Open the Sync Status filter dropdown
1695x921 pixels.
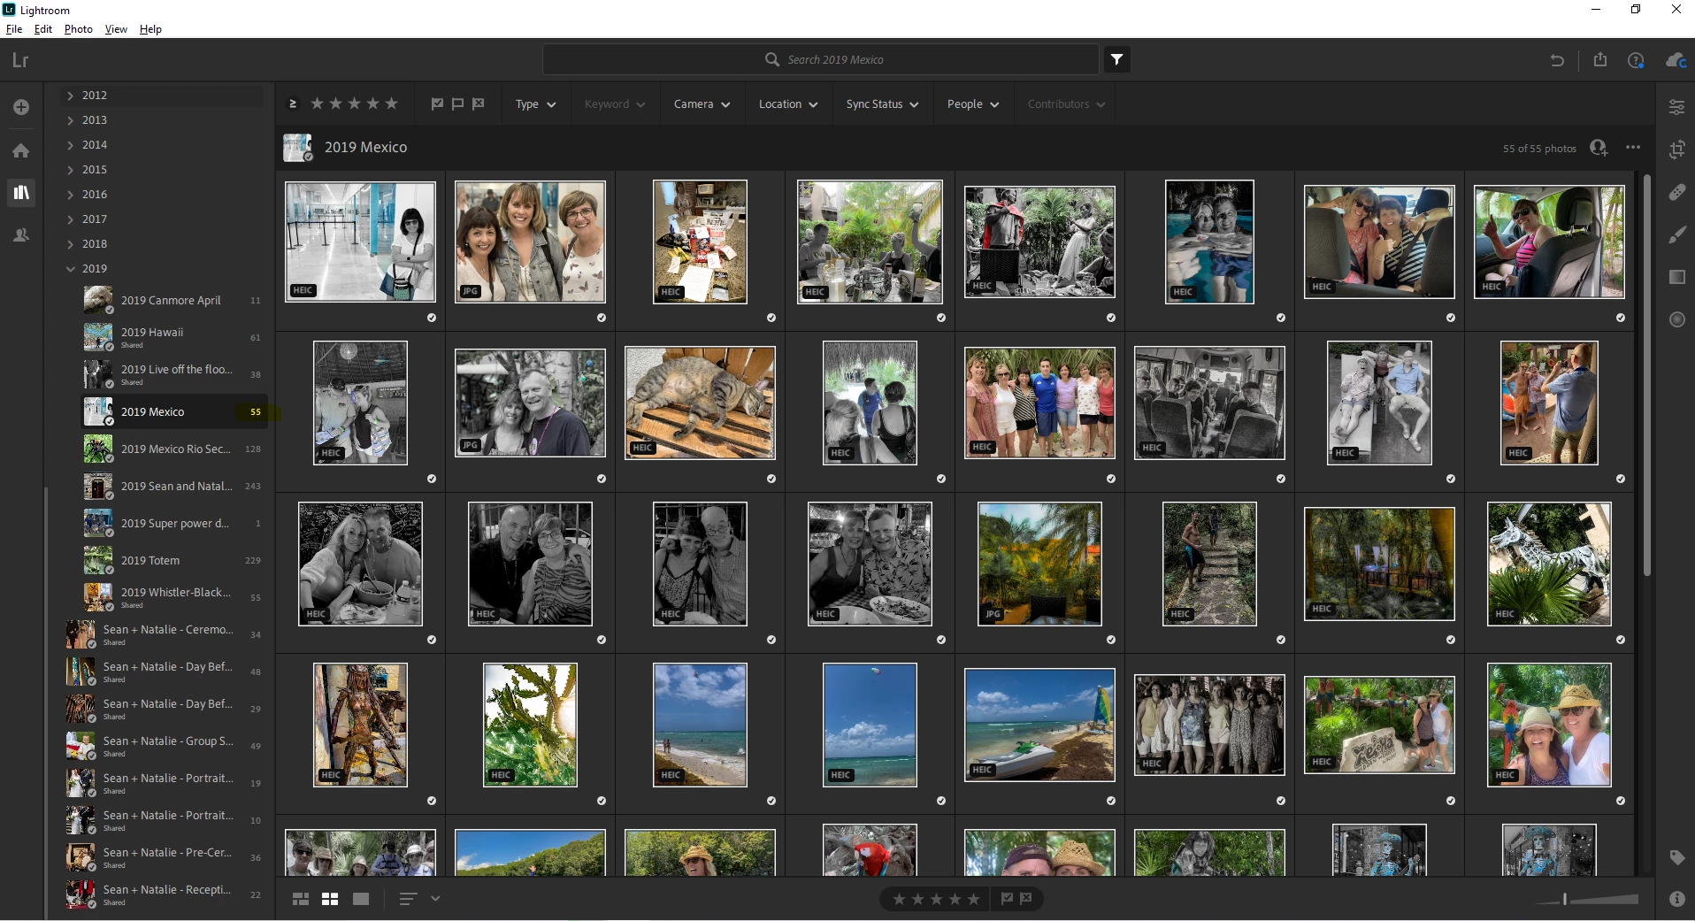(882, 104)
